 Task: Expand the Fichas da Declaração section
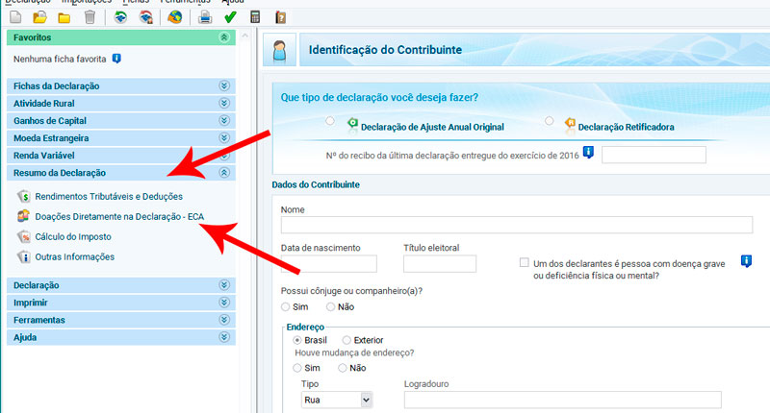[x=224, y=85]
